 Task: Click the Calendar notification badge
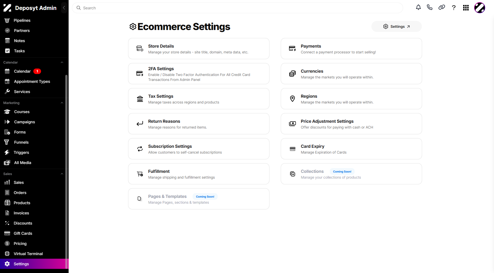(37, 71)
